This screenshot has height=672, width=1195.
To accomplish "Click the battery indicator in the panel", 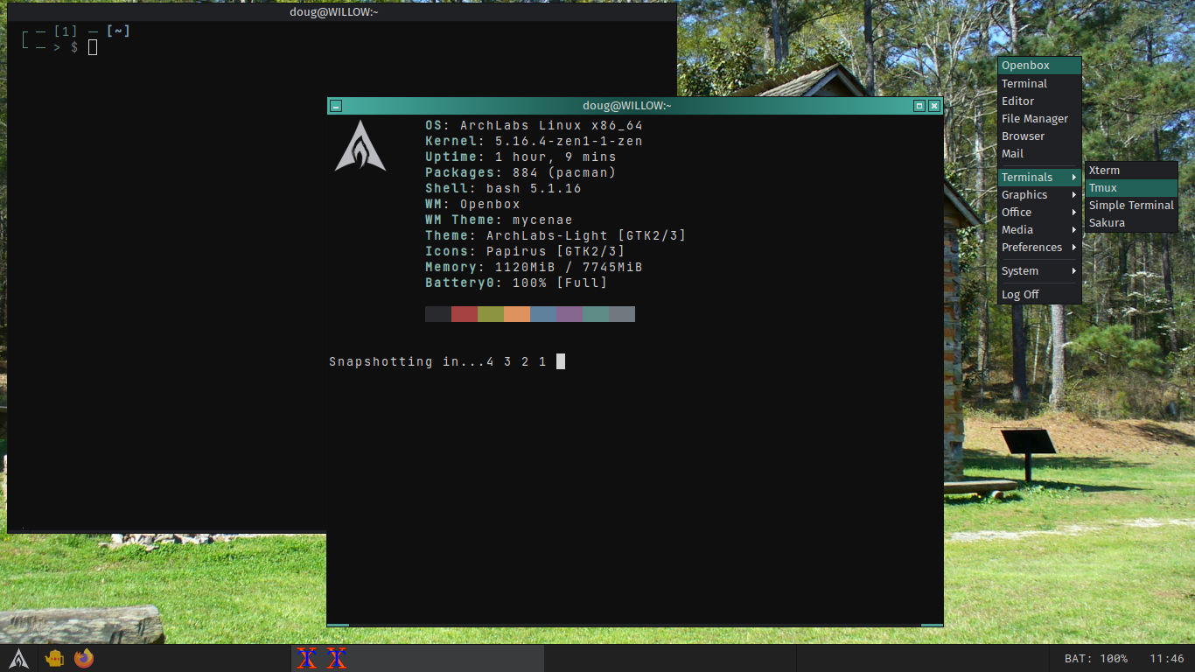I will (x=1095, y=659).
